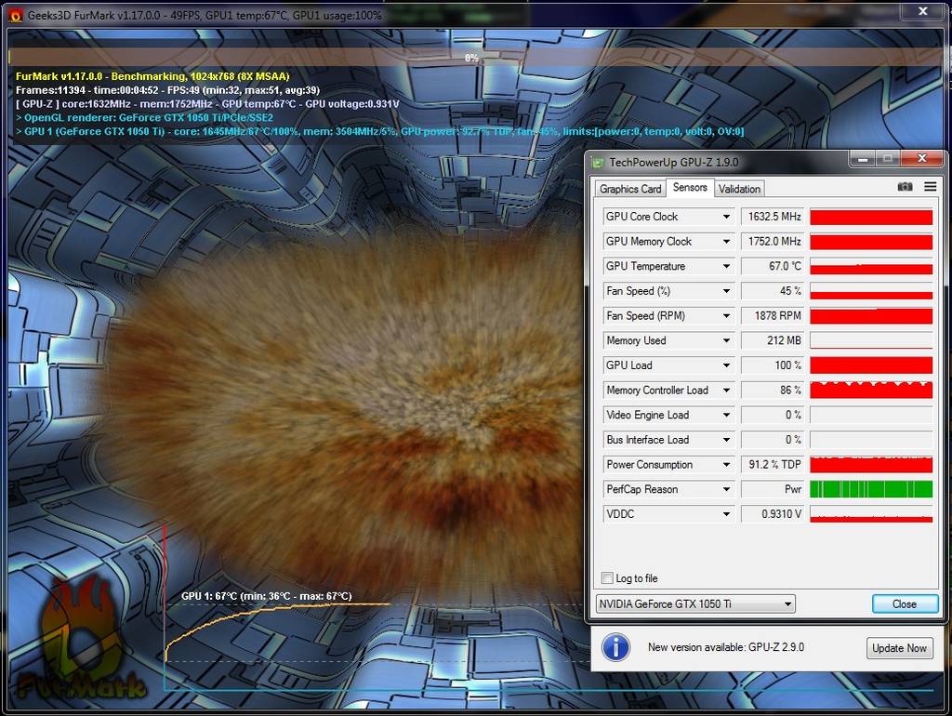The image size is (952, 716).
Task: Click the green PerfCap Reason graph
Action: tap(871, 489)
